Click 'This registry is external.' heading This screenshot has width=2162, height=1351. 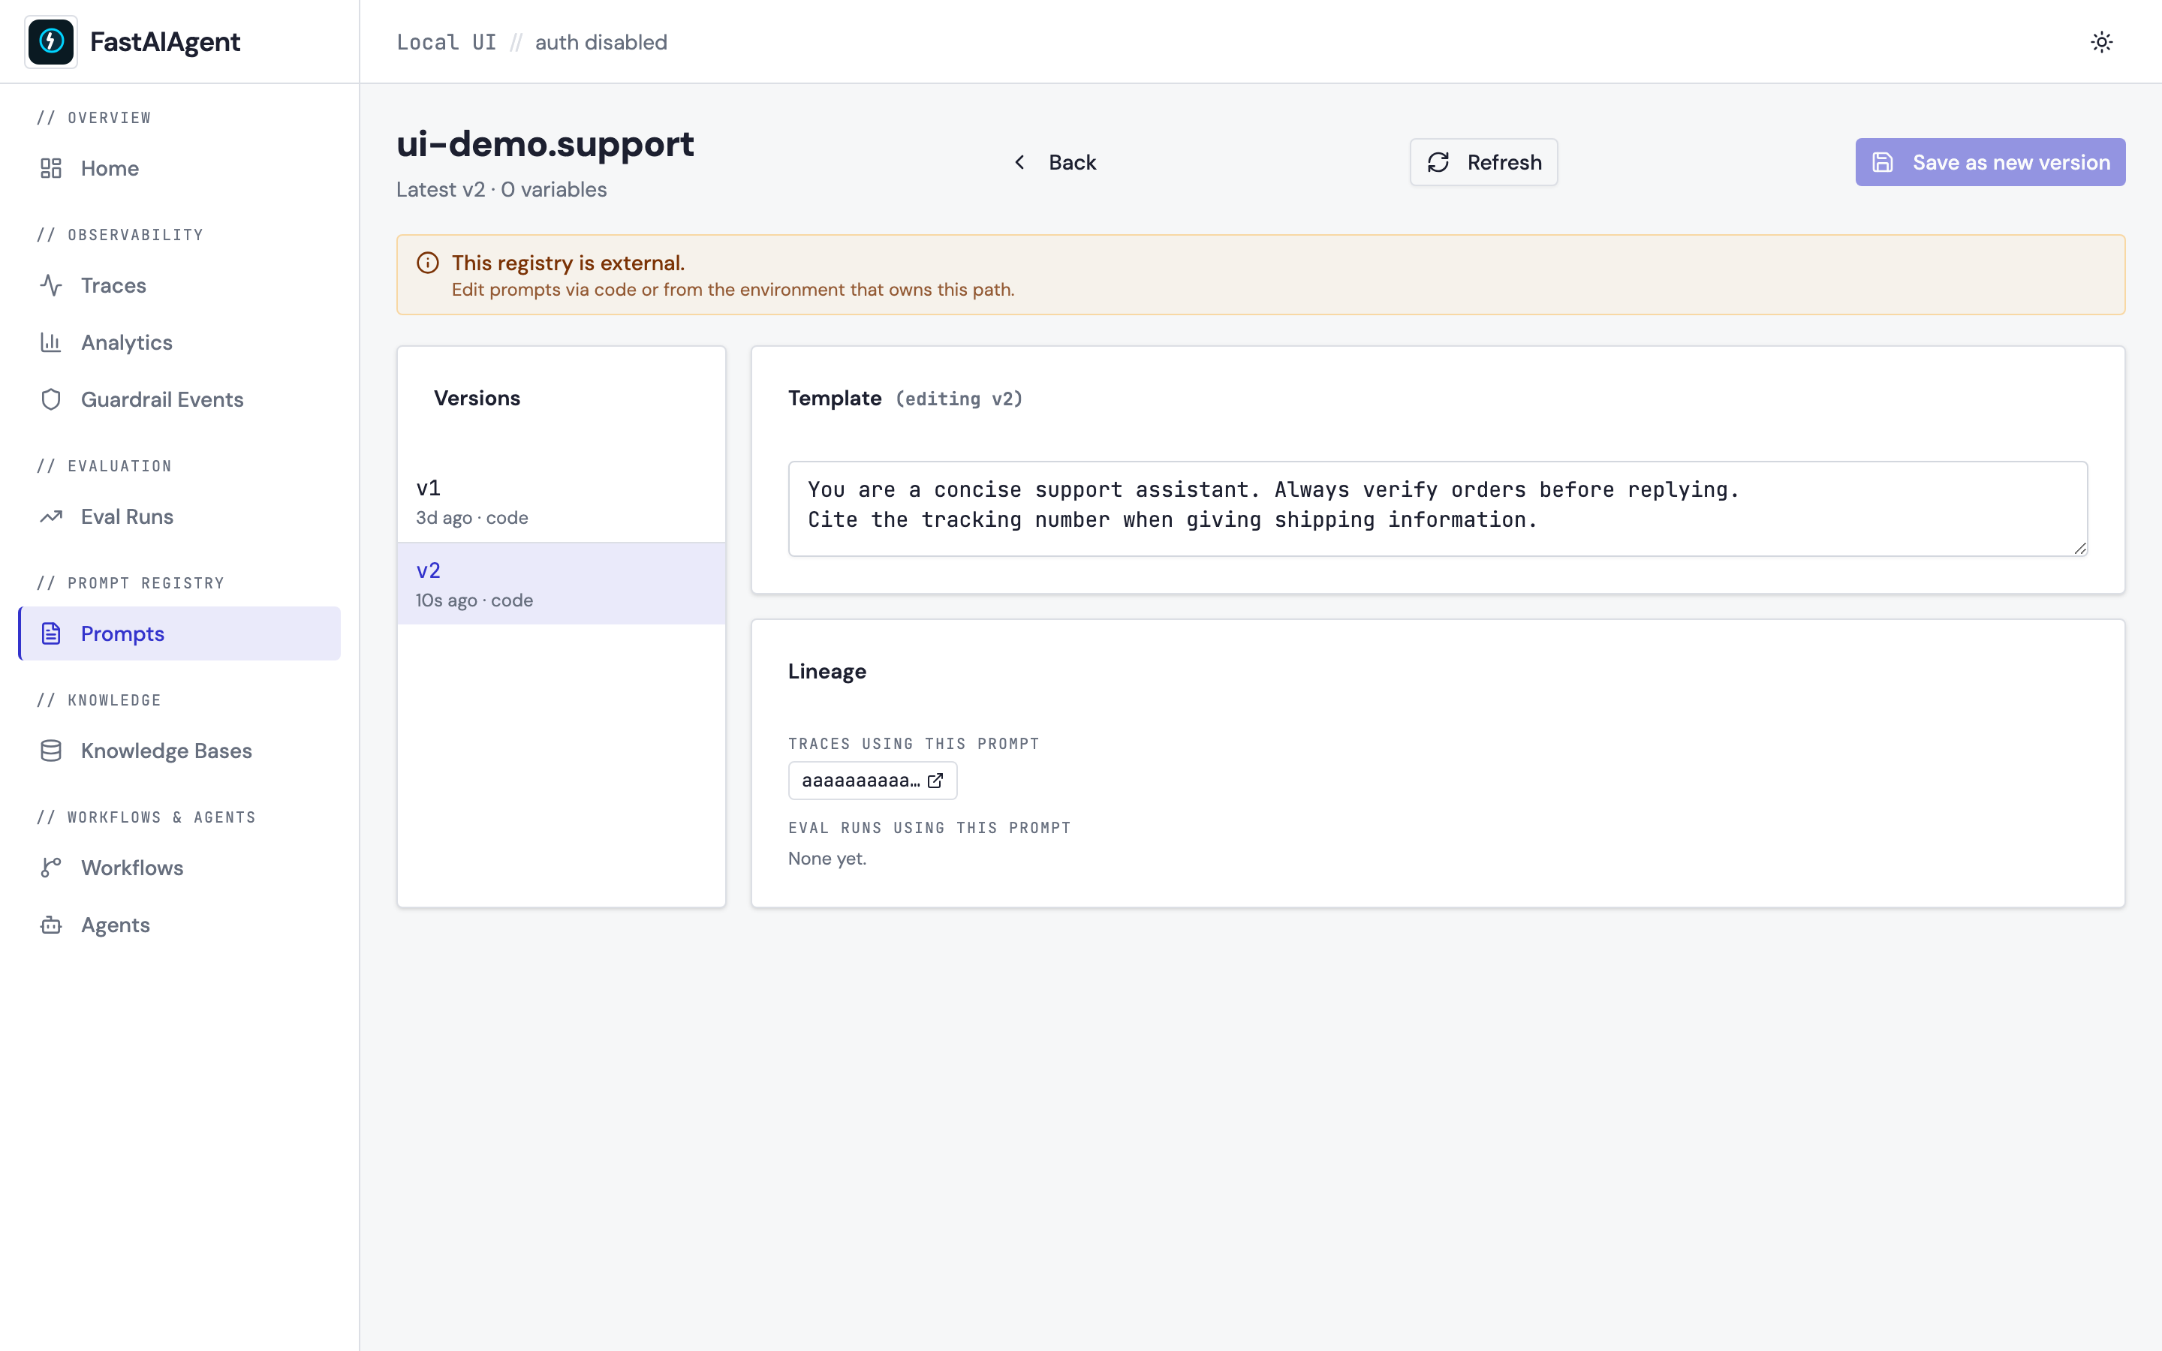click(x=568, y=263)
